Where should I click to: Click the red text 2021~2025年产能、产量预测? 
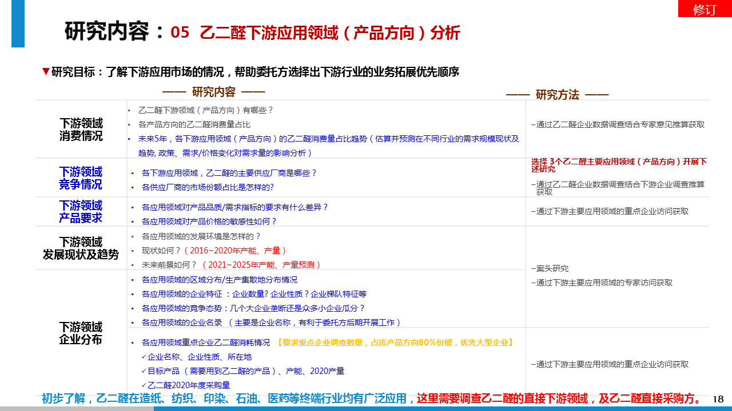click(x=261, y=265)
